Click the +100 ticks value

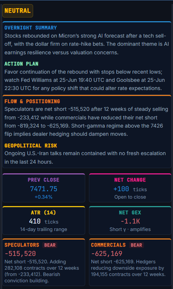pos(130,189)
